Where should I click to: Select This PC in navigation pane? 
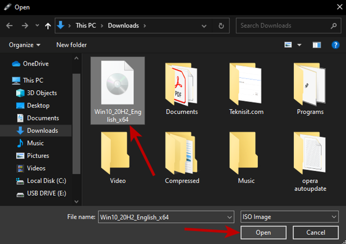pos(27,81)
